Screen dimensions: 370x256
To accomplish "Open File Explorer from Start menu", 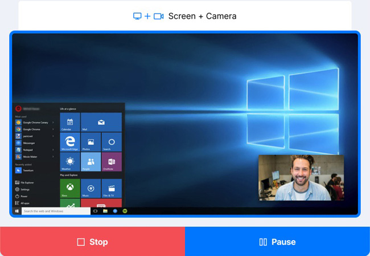I will (x=24, y=182).
